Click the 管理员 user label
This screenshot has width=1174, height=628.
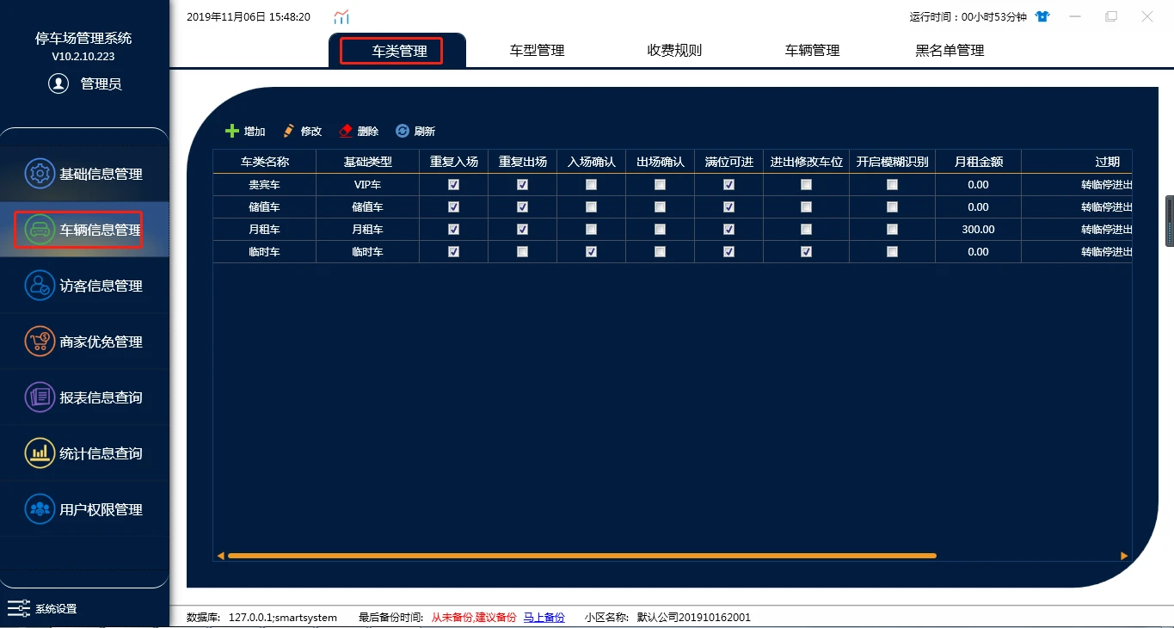(x=101, y=83)
